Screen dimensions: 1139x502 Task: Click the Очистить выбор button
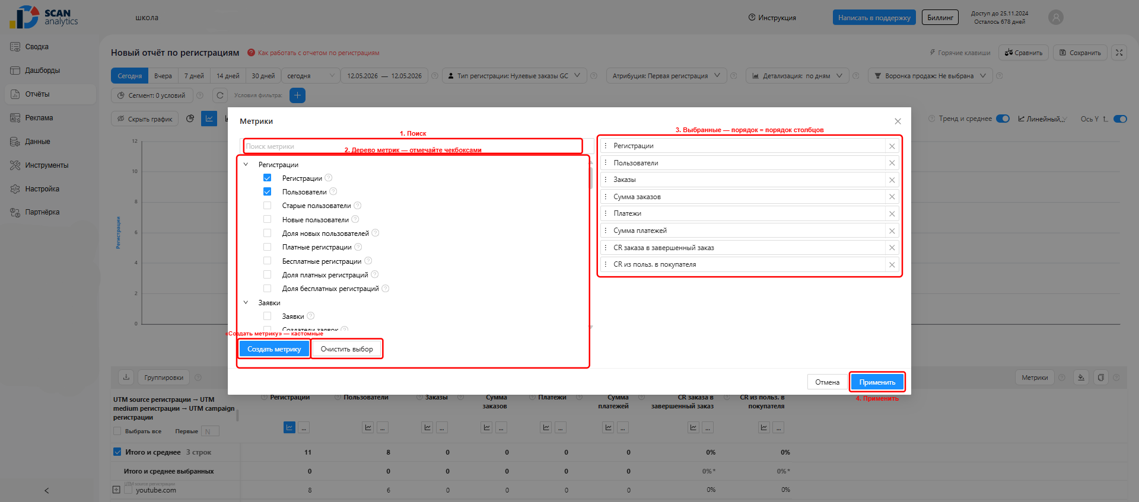347,349
